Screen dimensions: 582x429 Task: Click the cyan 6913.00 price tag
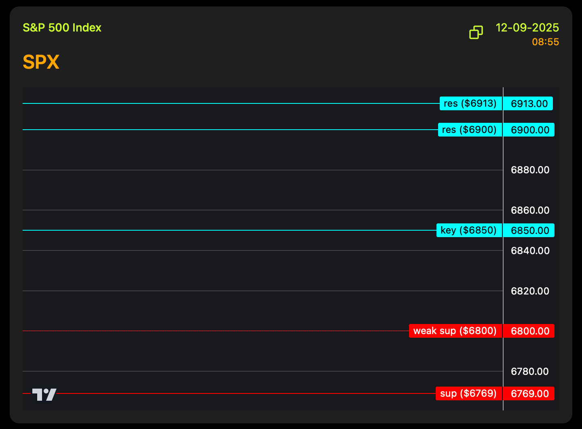[x=529, y=104]
